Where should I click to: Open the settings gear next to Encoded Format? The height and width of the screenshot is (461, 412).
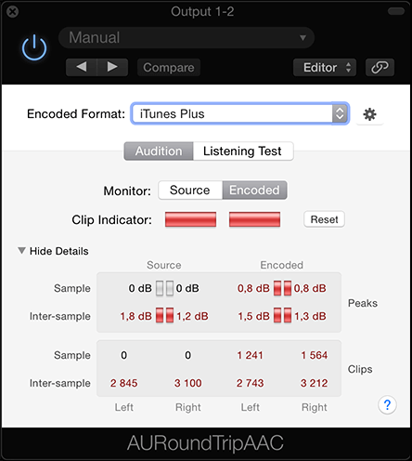[369, 114]
